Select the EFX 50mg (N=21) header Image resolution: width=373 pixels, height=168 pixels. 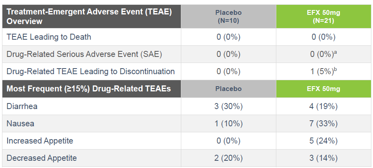[x=323, y=16]
